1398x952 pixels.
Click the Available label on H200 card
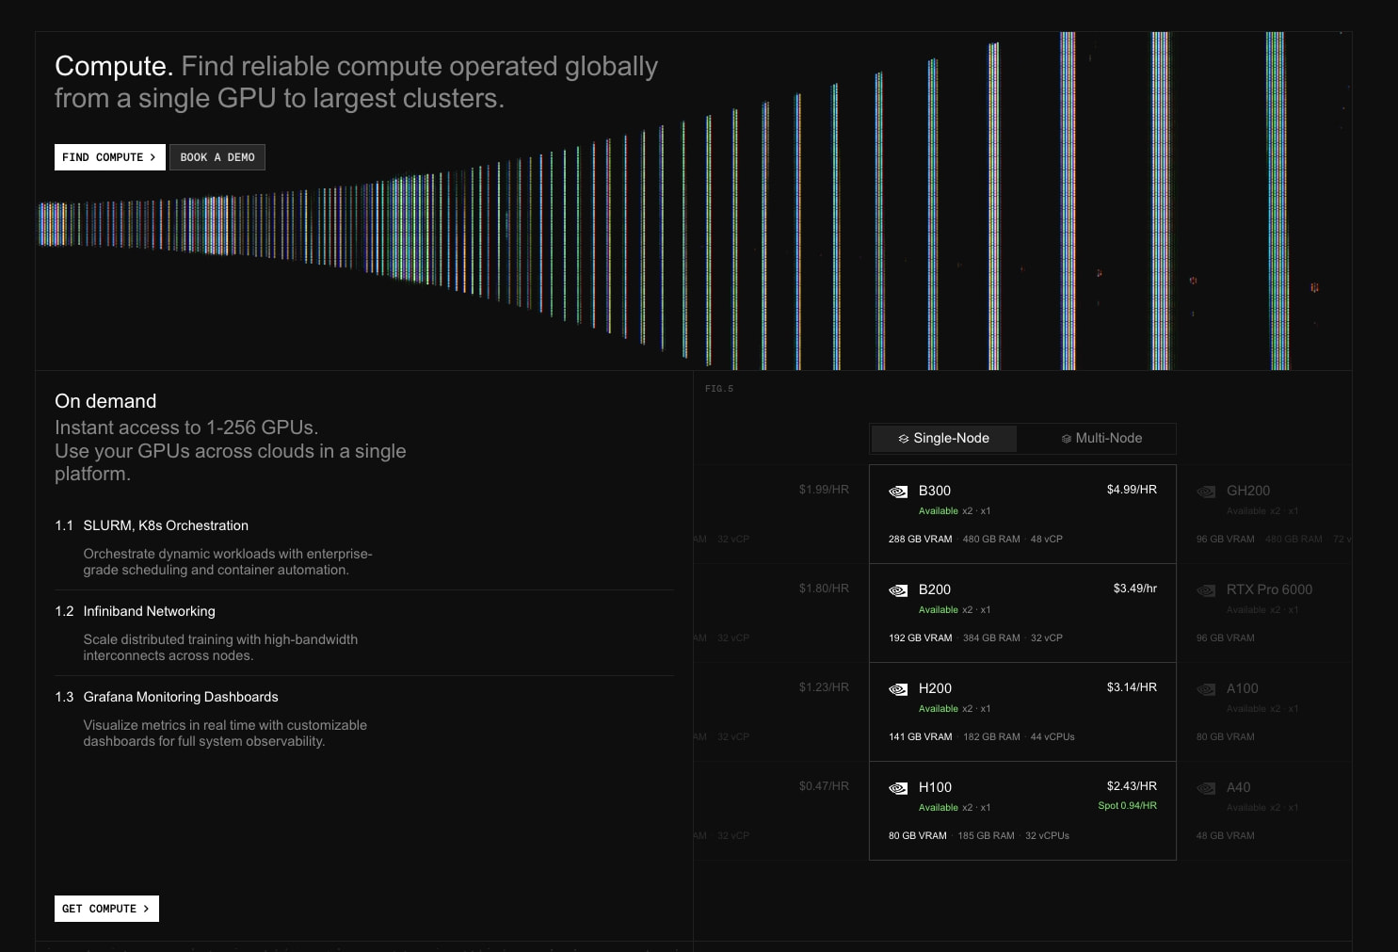tap(938, 709)
